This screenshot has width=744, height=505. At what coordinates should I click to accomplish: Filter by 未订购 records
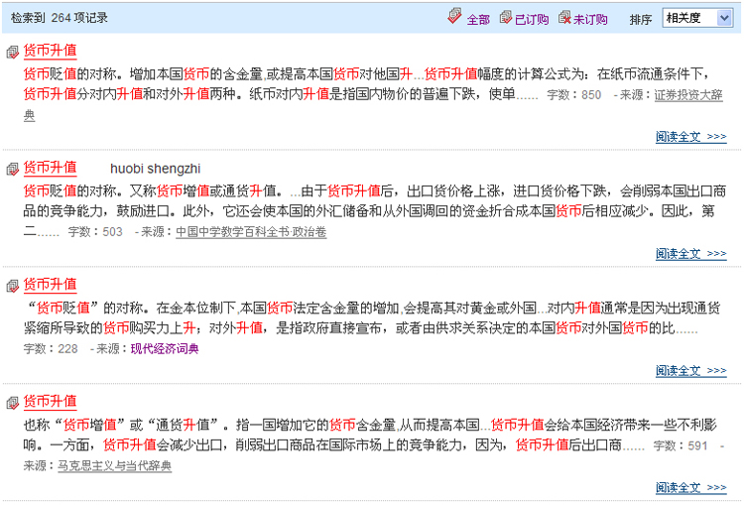(590, 20)
